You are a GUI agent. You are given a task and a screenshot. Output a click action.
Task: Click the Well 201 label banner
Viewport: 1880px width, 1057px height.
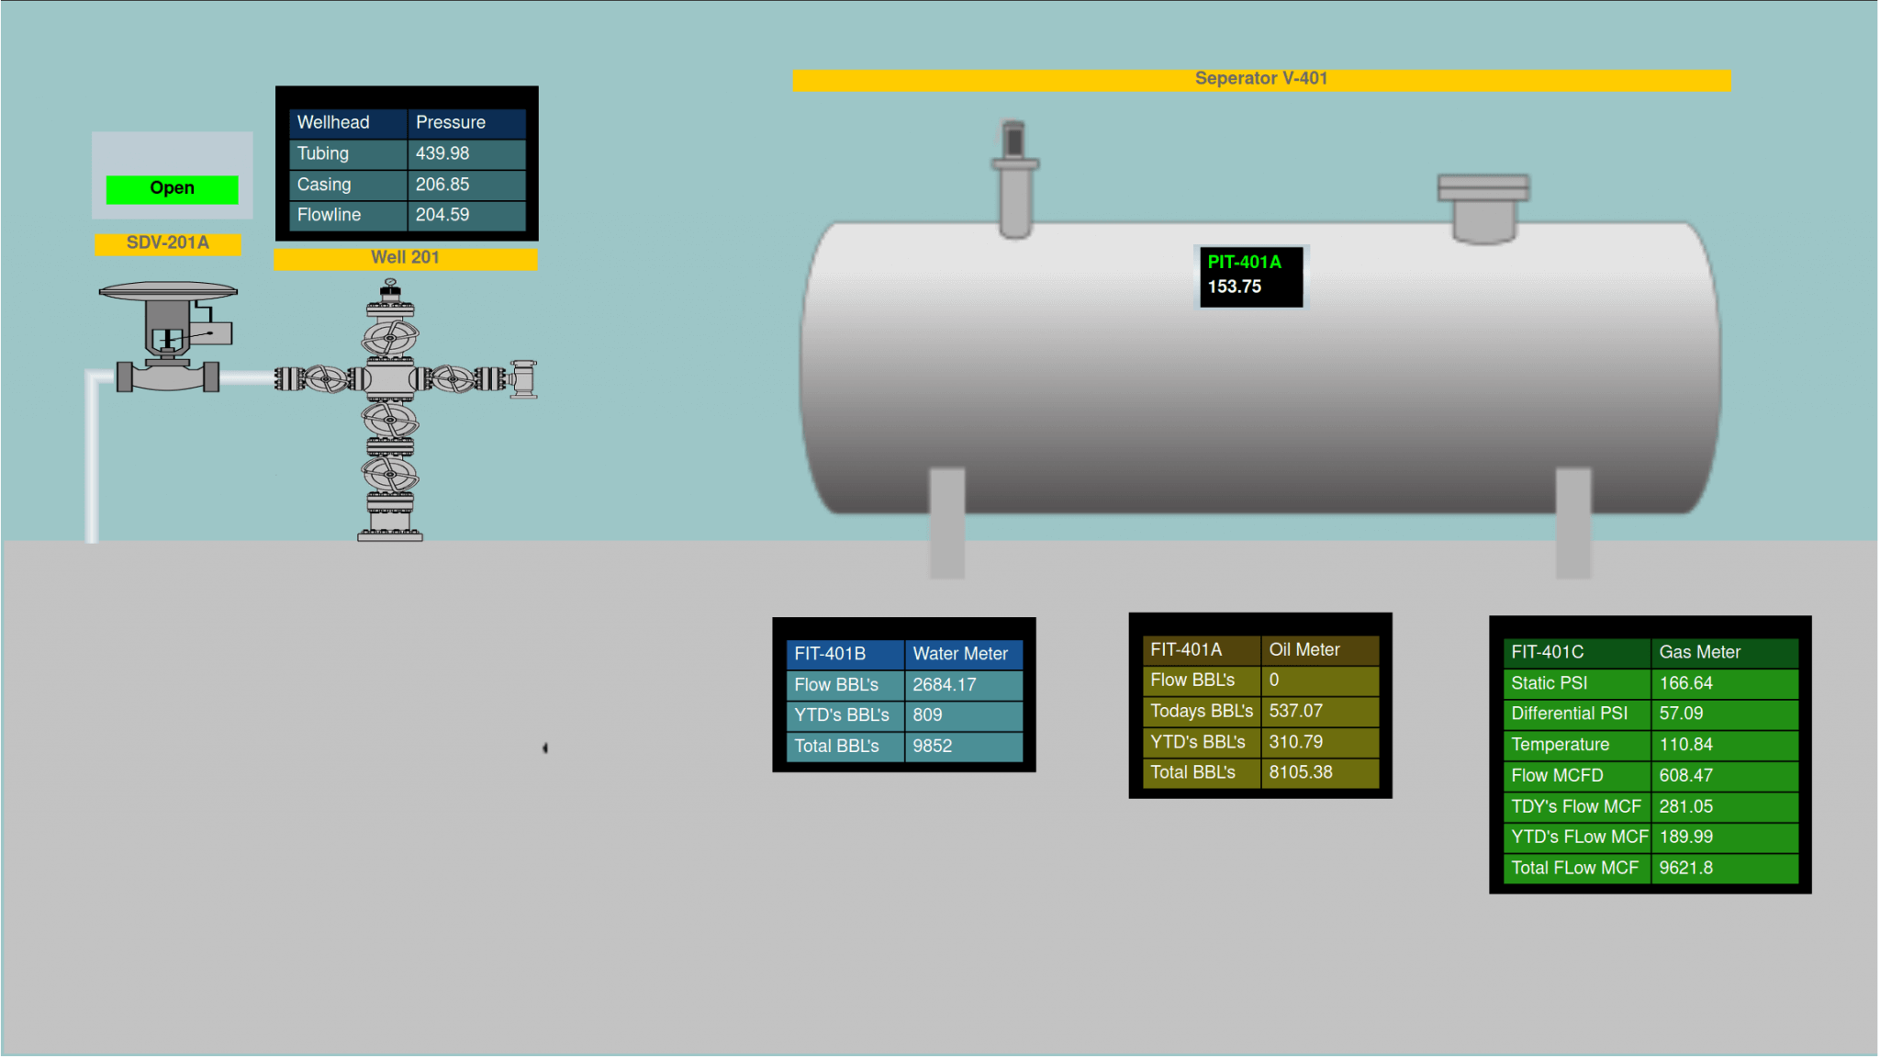point(405,257)
